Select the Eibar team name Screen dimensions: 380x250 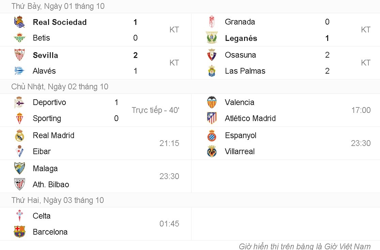pos(42,151)
